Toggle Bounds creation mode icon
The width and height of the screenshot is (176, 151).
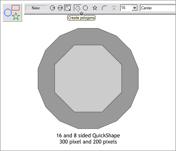click(x=68, y=8)
